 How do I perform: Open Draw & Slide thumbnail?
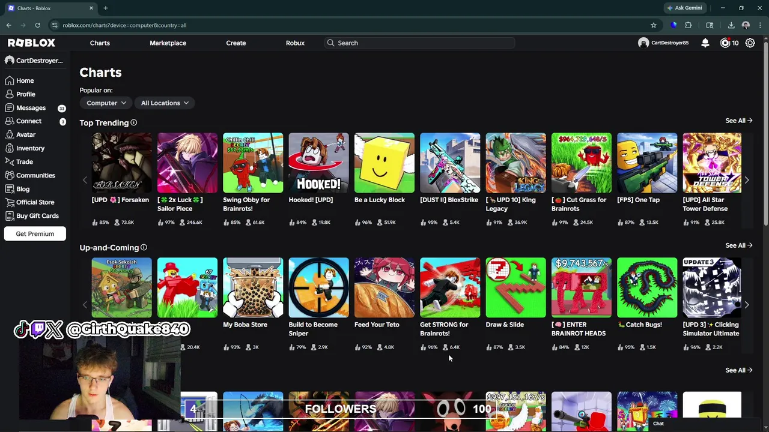[515, 287]
